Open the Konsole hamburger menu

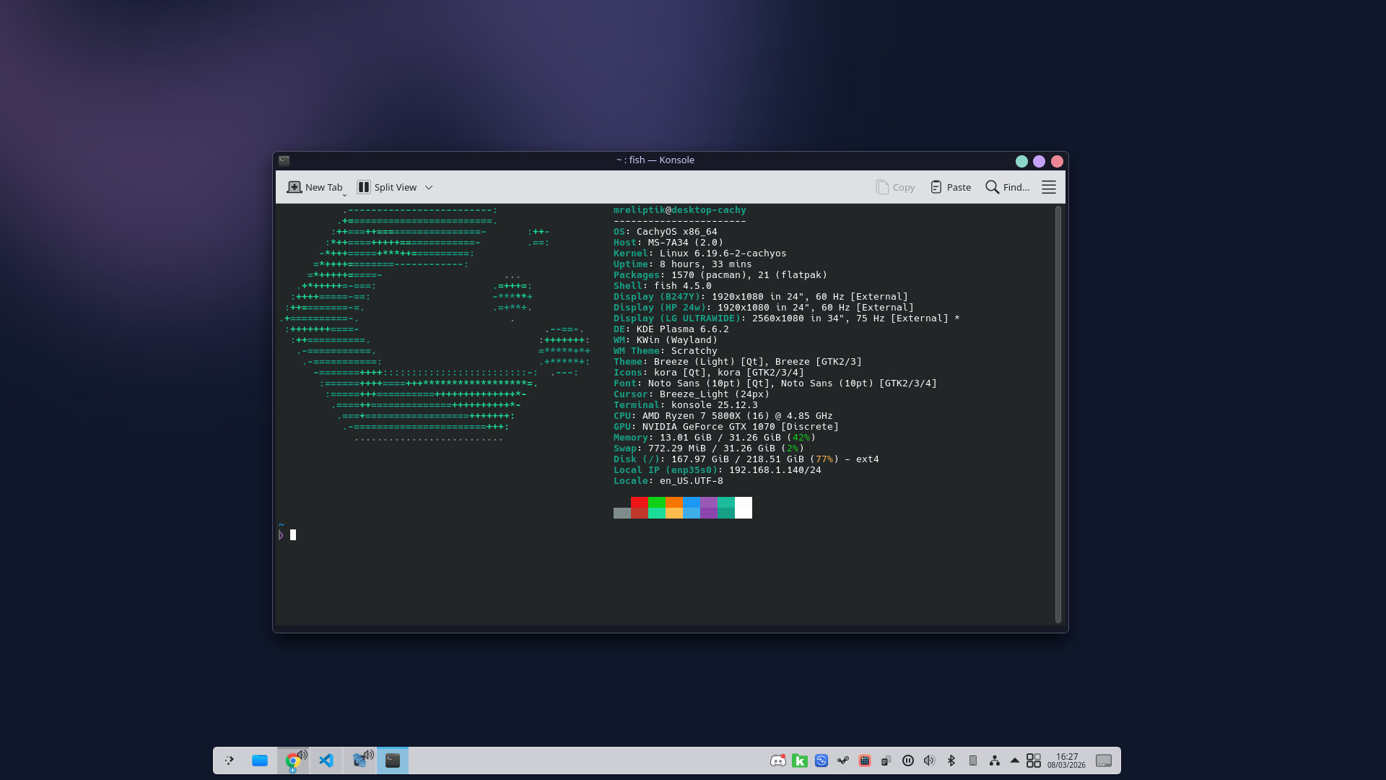(x=1048, y=187)
